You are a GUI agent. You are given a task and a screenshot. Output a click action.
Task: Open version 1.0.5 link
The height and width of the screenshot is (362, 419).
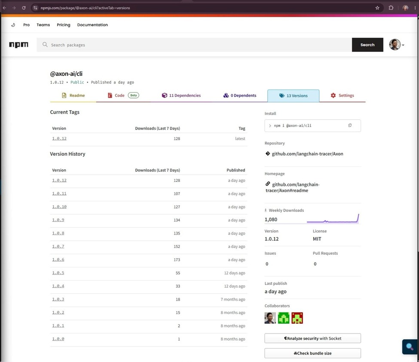click(58, 273)
